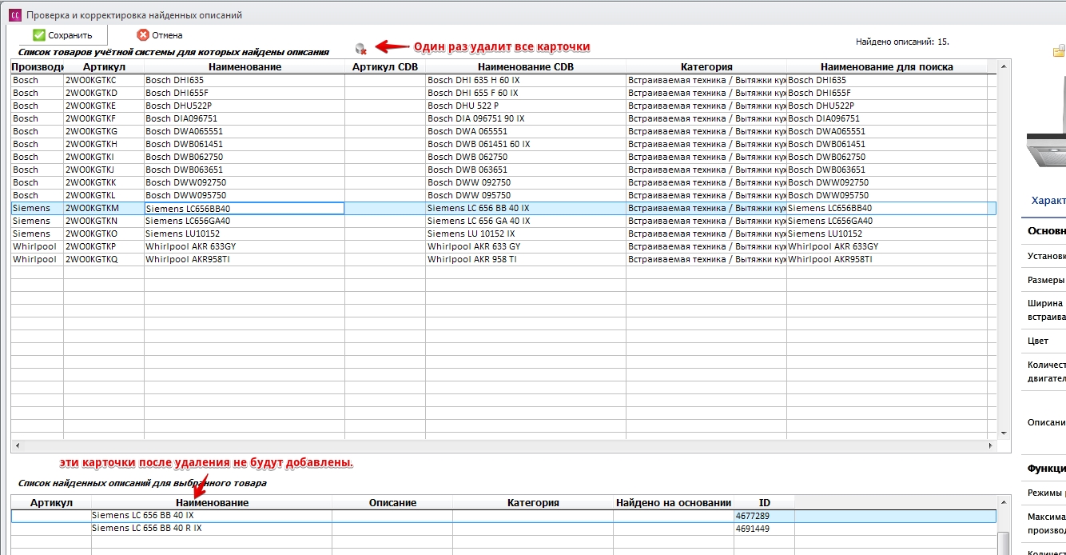Click Наименование для поиска column header
The image size is (1066, 555).
(887, 67)
